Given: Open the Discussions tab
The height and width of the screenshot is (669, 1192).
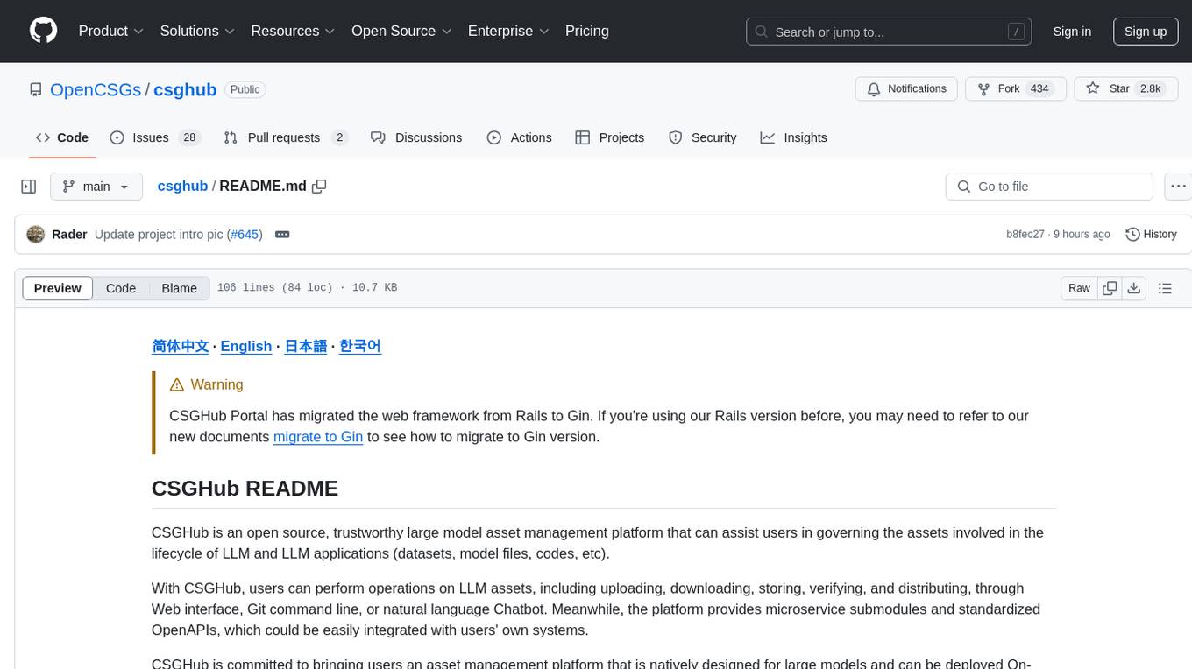Looking at the screenshot, I should pyautogui.click(x=416, y=137).
